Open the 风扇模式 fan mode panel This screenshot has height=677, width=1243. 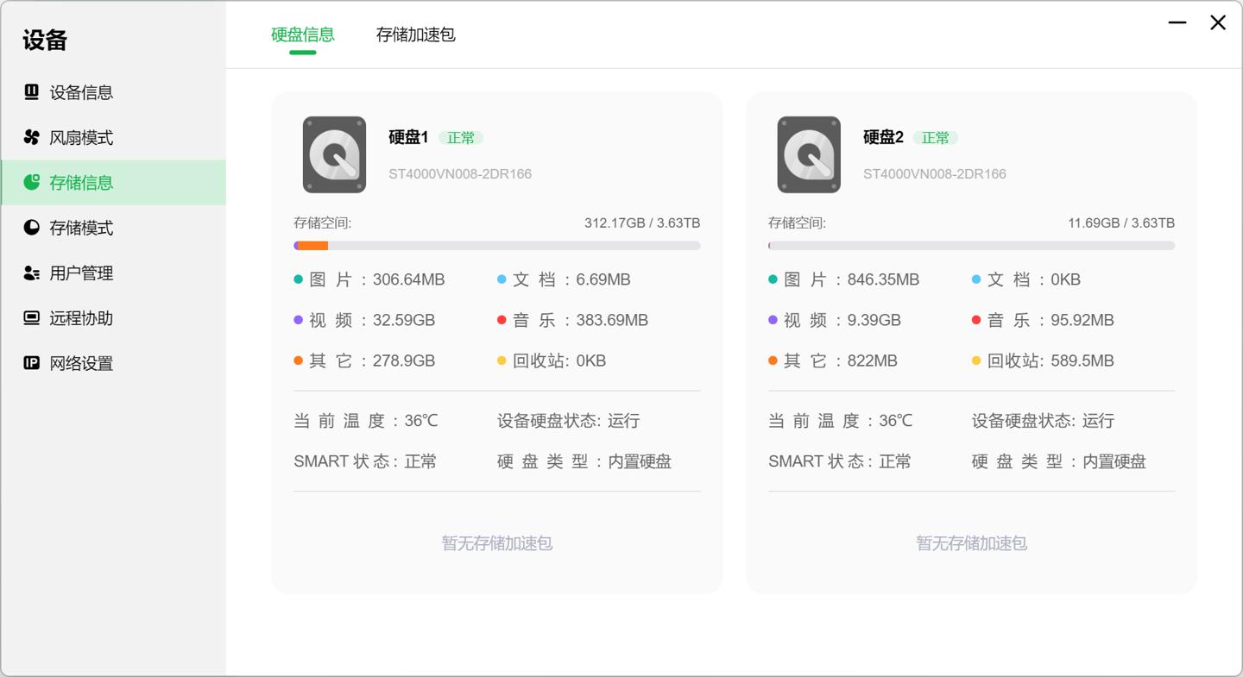(31, 137)
